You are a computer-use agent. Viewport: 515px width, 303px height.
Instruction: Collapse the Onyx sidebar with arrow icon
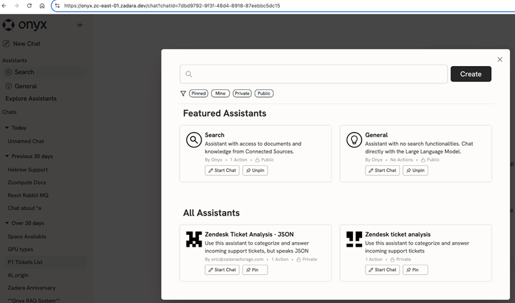80,25
